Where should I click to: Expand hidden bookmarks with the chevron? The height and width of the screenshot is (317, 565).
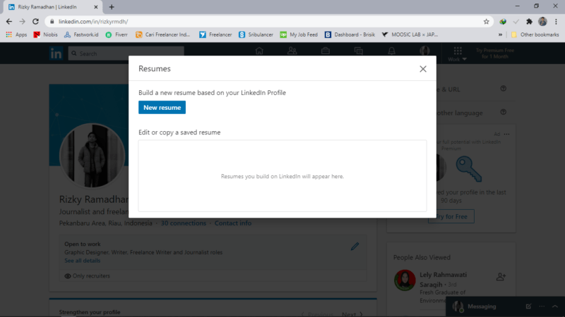point(500,35)
